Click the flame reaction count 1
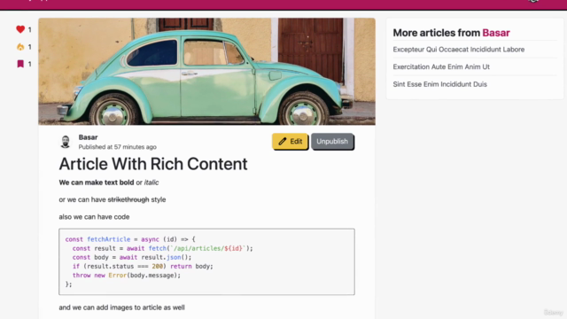Screen dimensions: 567x319 click(x=29, y=47)
